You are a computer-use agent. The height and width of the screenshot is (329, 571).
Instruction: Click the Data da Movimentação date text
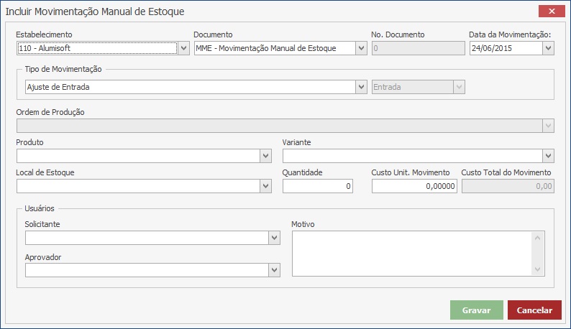pos(505,48)
